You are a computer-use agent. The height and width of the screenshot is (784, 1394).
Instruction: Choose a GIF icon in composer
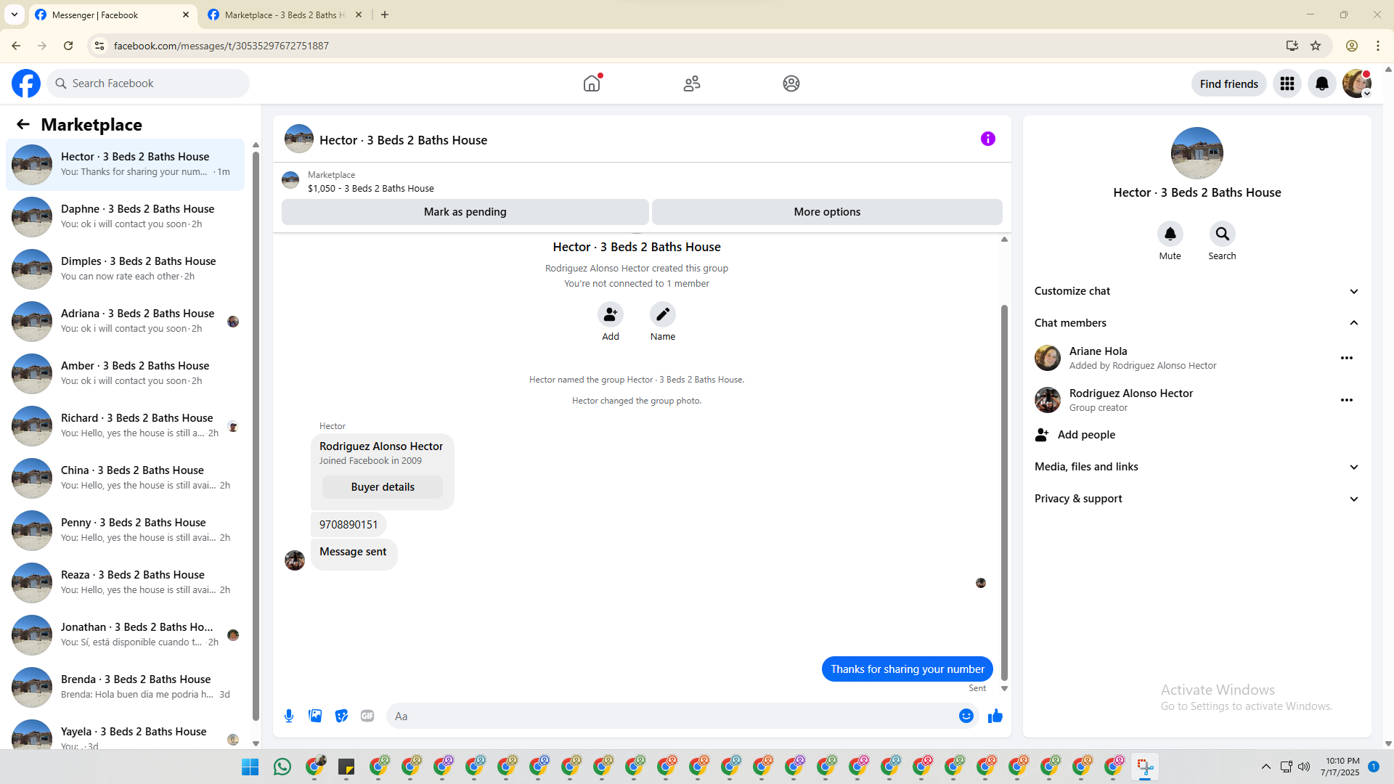coord(367,716)
